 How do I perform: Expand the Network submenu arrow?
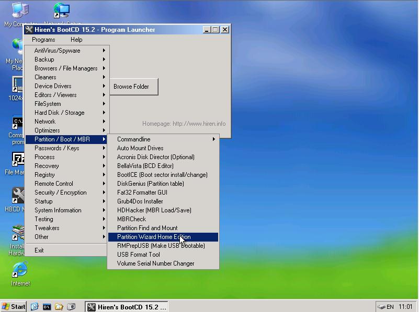pyautogui.click(x=104, y=122)
